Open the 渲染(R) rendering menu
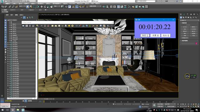200x112 pixels. 65,3
